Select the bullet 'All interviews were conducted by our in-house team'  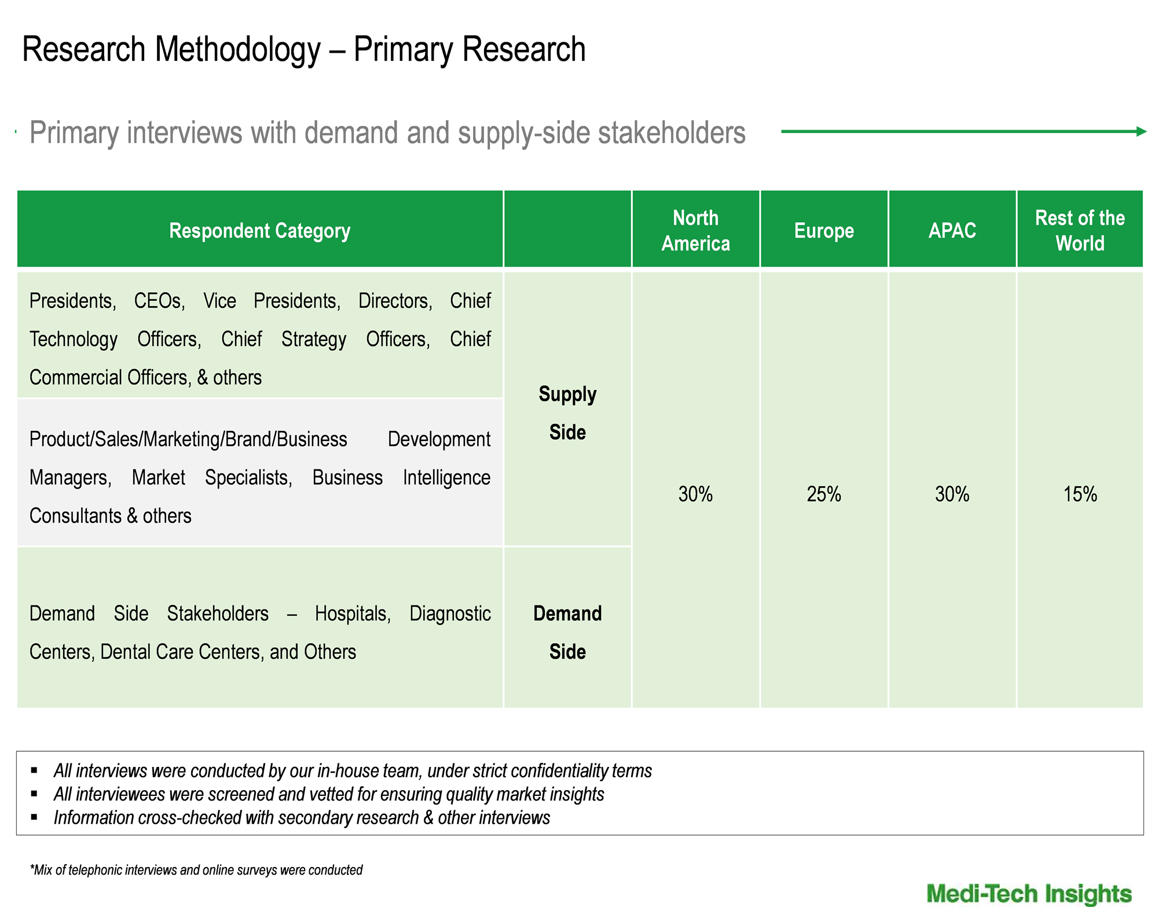[x=353, y=771]
